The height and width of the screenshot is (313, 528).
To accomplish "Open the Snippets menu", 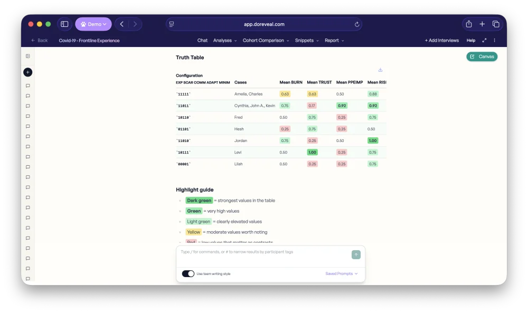I will [306, 41].
